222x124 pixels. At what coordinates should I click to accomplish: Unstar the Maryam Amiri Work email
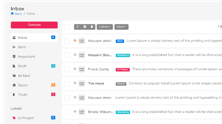(75, 41)
